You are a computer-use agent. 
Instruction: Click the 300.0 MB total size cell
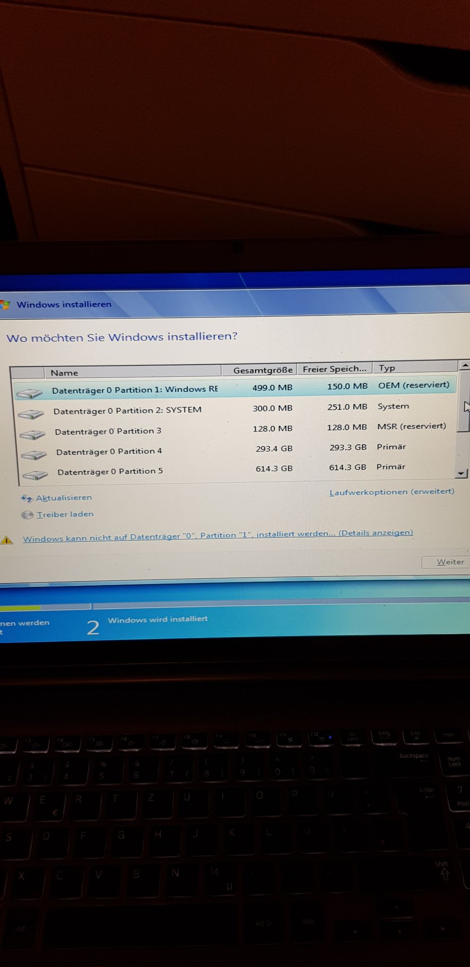pos(273,408)
